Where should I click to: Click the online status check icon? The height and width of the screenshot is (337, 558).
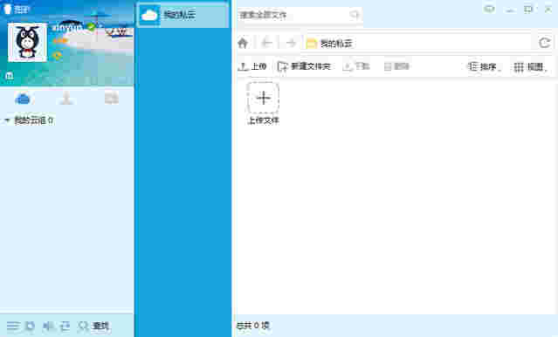(92, 27)
